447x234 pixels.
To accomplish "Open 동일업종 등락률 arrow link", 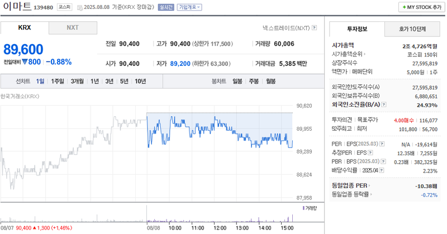I will click(371, 194).
